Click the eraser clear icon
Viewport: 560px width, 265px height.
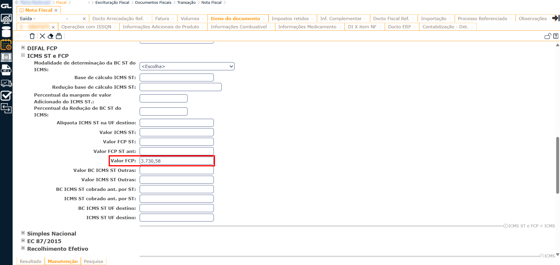click(x=51, y=36)
